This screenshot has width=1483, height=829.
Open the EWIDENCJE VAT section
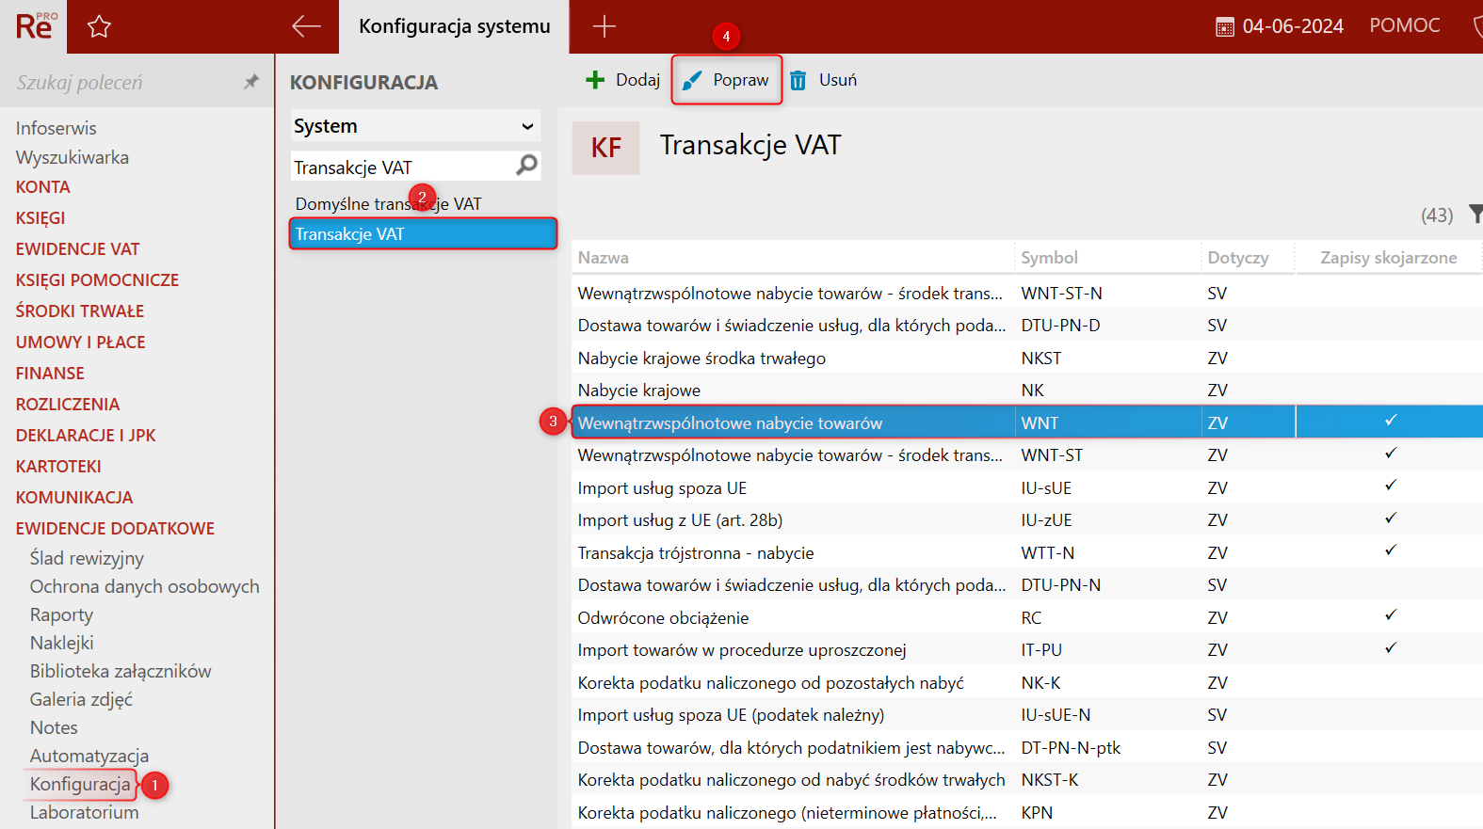coord(77,249)
